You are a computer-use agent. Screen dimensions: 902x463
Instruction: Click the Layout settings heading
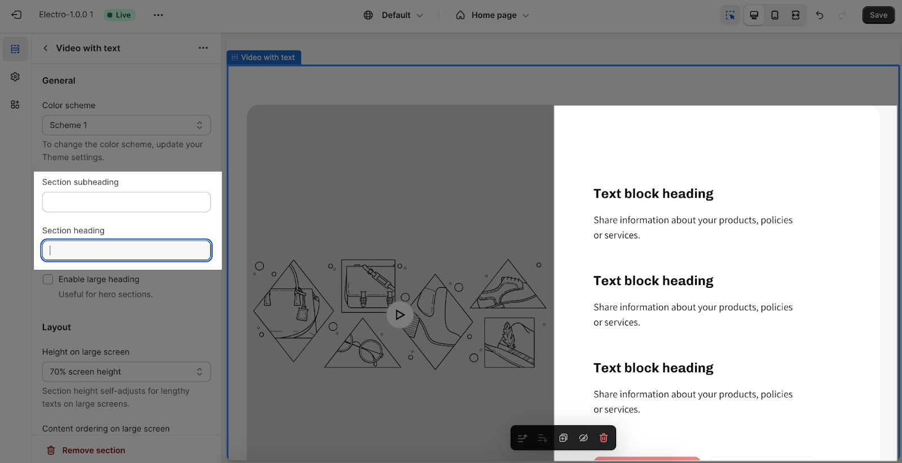[56, 327]
